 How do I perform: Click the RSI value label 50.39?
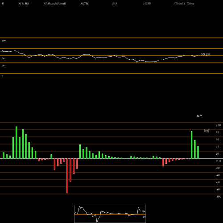click(x=205, y=54)
